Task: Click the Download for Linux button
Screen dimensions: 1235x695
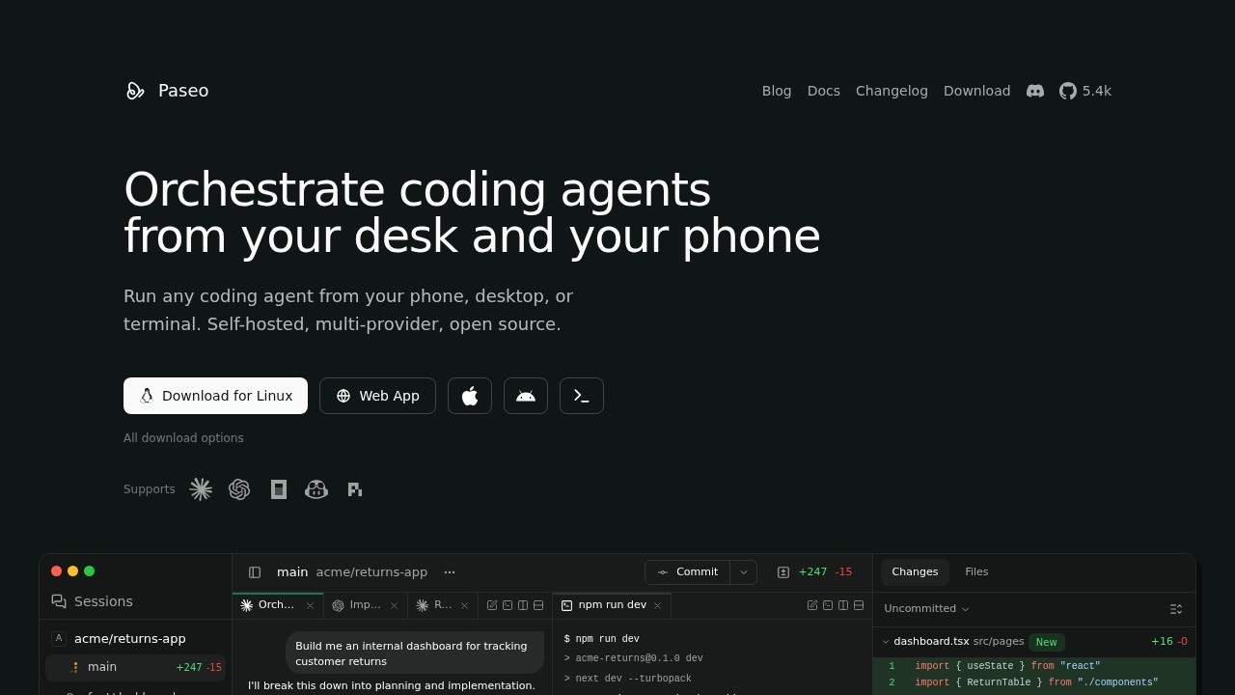Action: (x=215, y=396)
